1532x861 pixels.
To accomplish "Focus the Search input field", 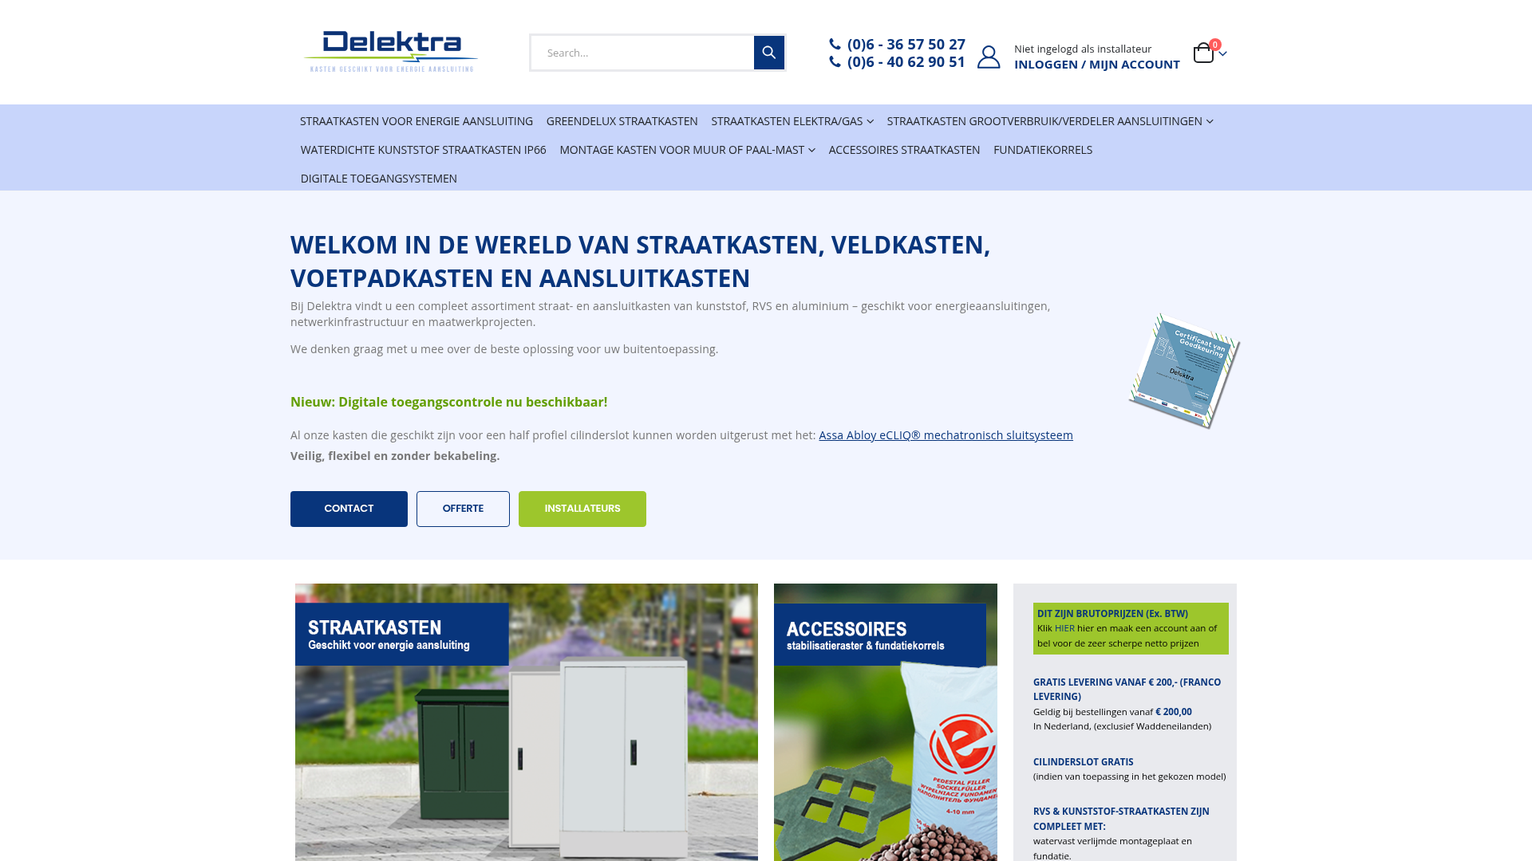I will 642,53.
